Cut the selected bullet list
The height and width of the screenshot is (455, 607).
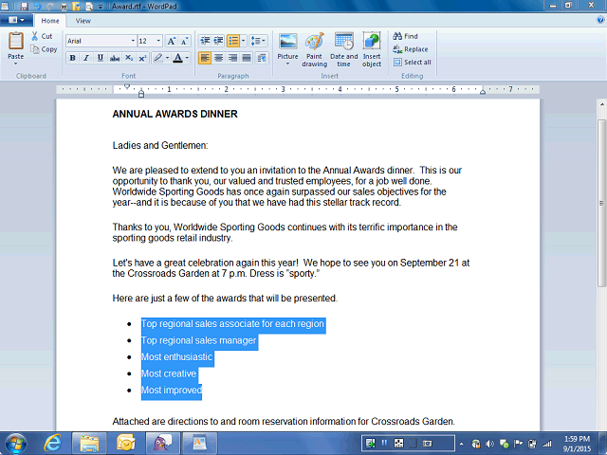[x=42, y=36]
